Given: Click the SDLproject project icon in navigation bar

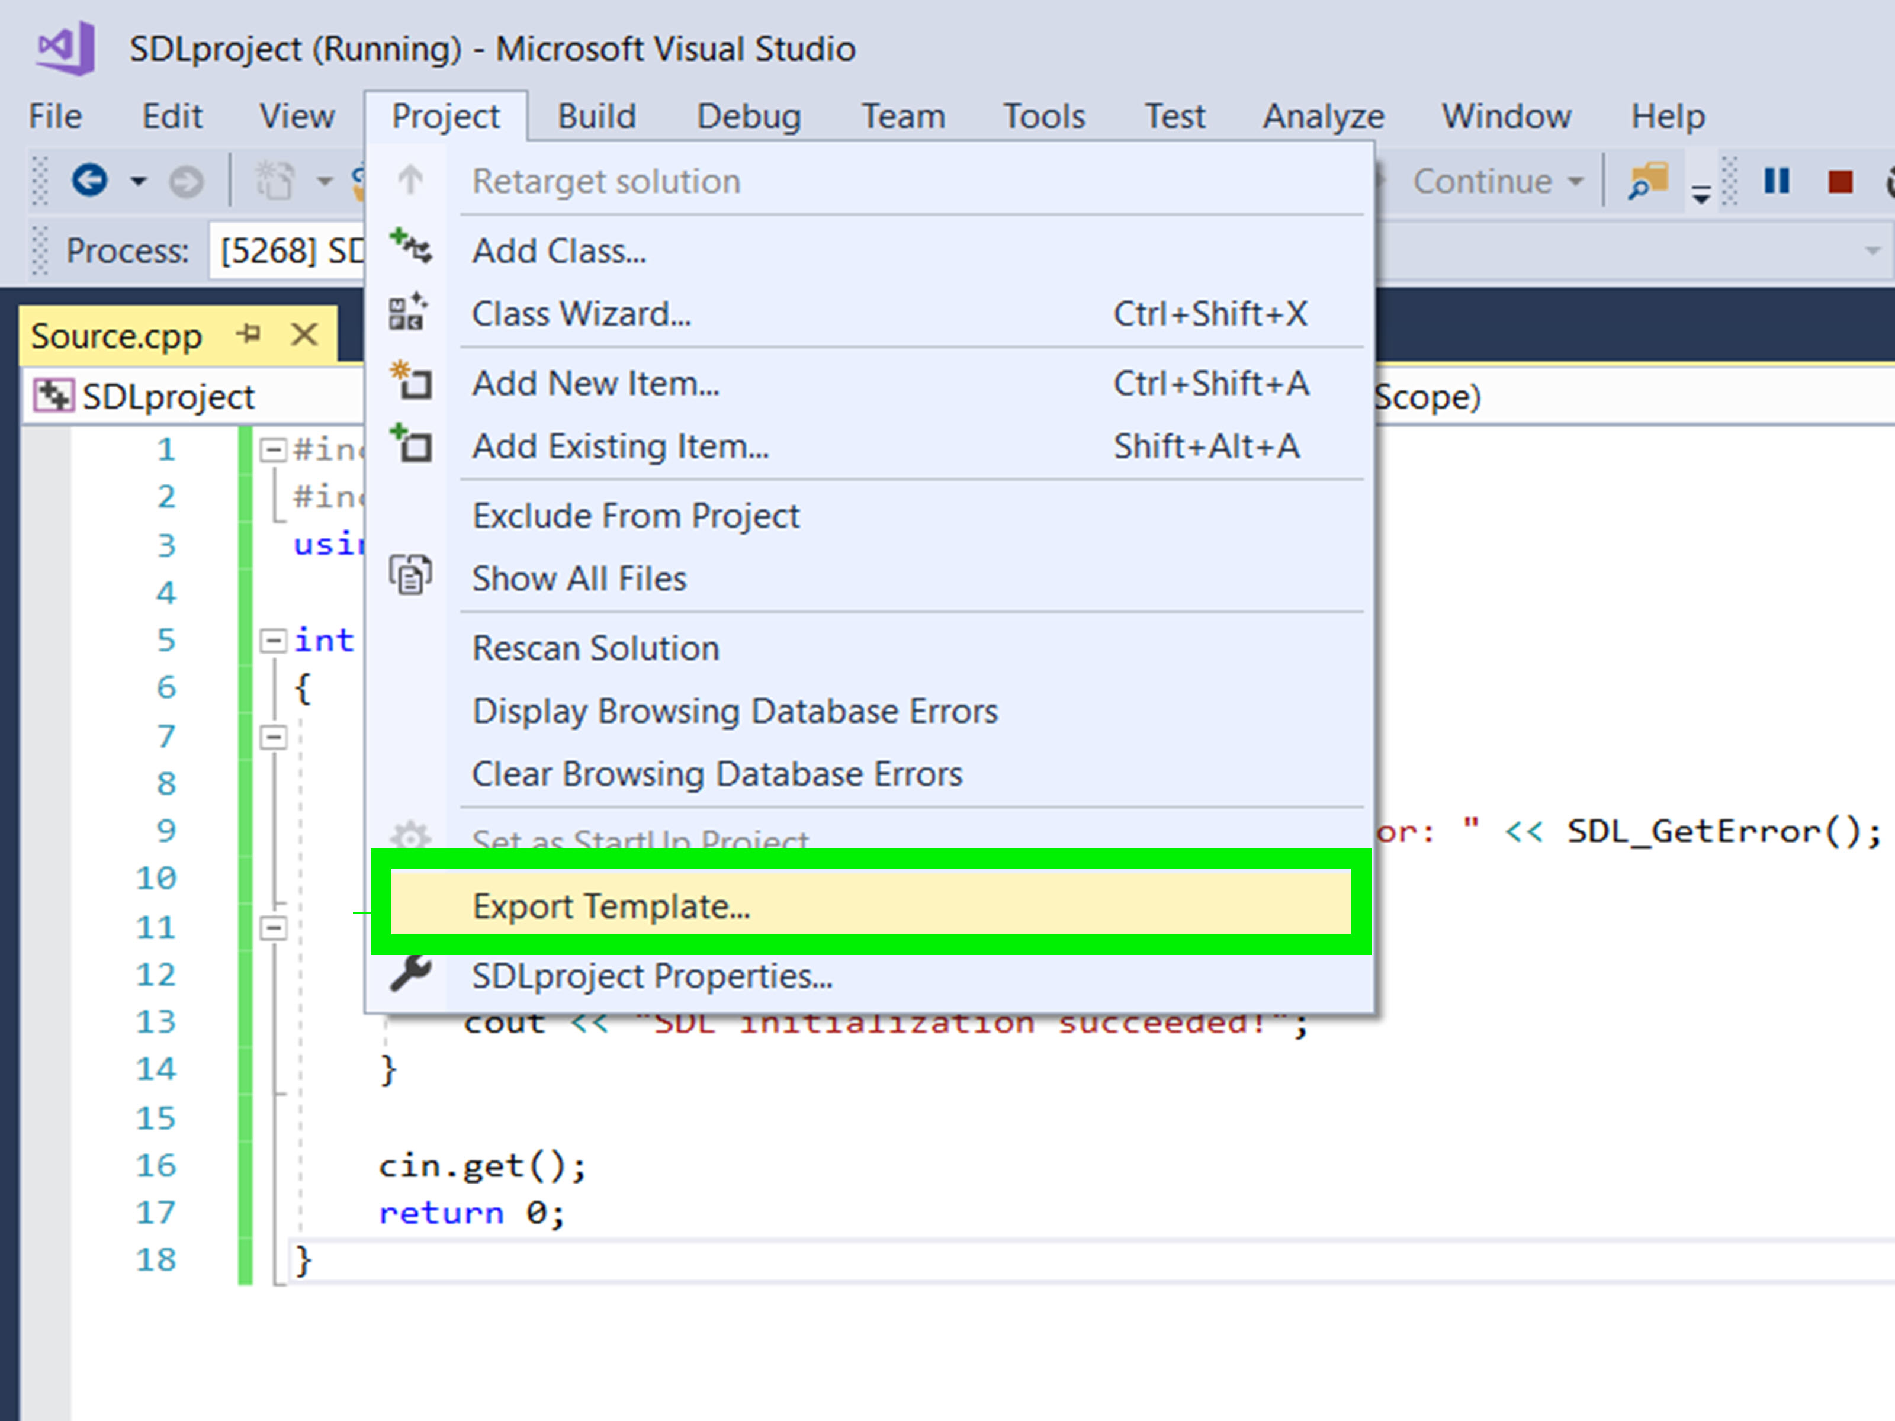Looking at the screenshot, I should click(x=53, y=396).
